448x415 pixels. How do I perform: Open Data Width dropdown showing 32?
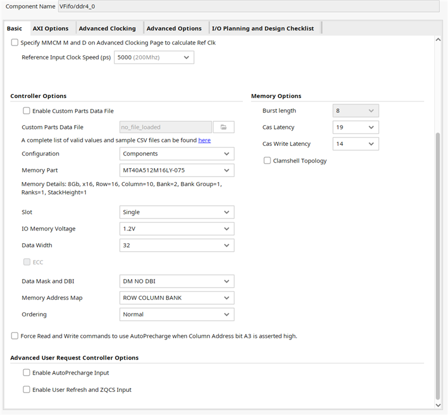tap(177, 246)
